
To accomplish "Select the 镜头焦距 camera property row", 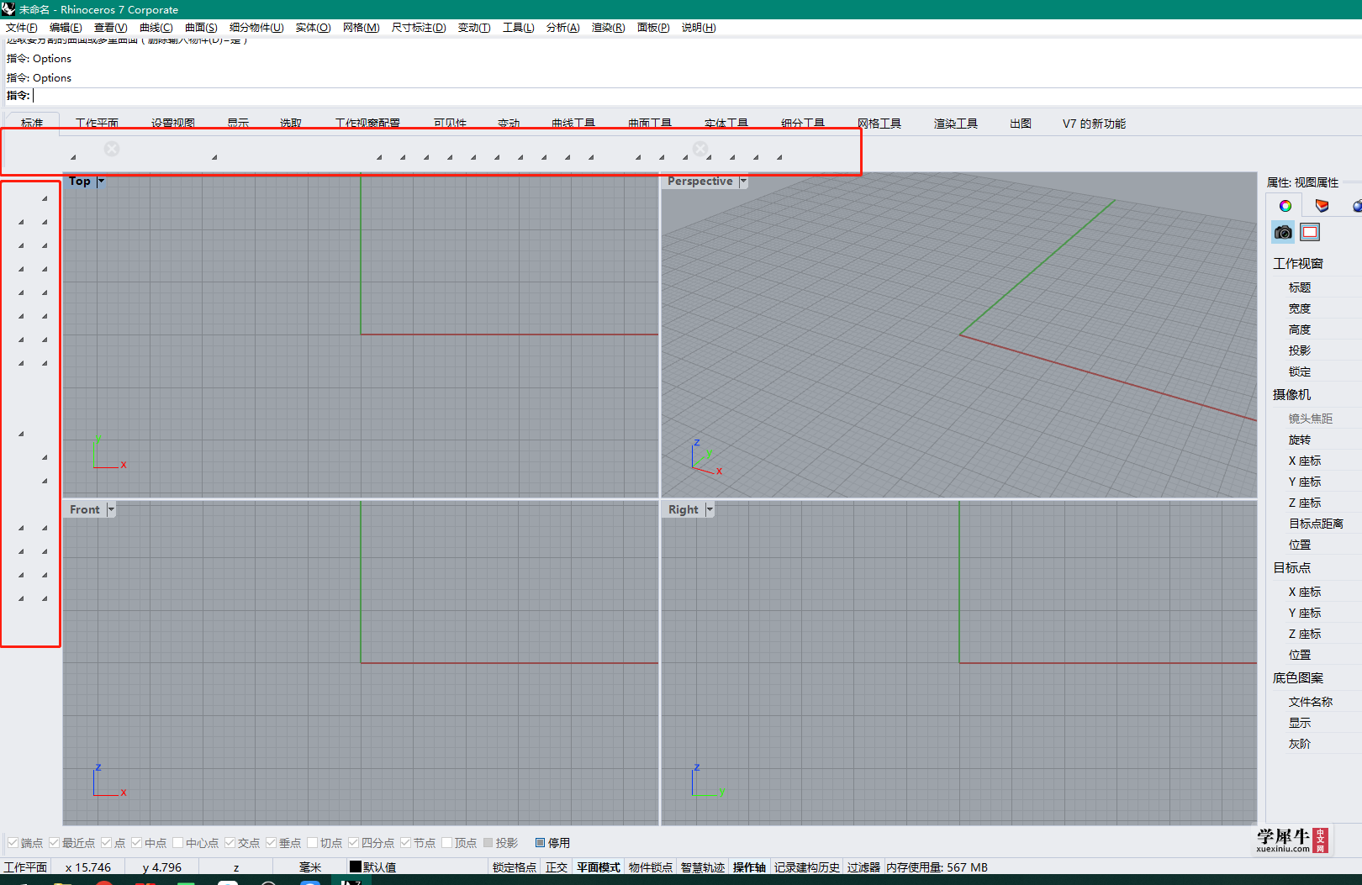I will [x=1316, y=418].
